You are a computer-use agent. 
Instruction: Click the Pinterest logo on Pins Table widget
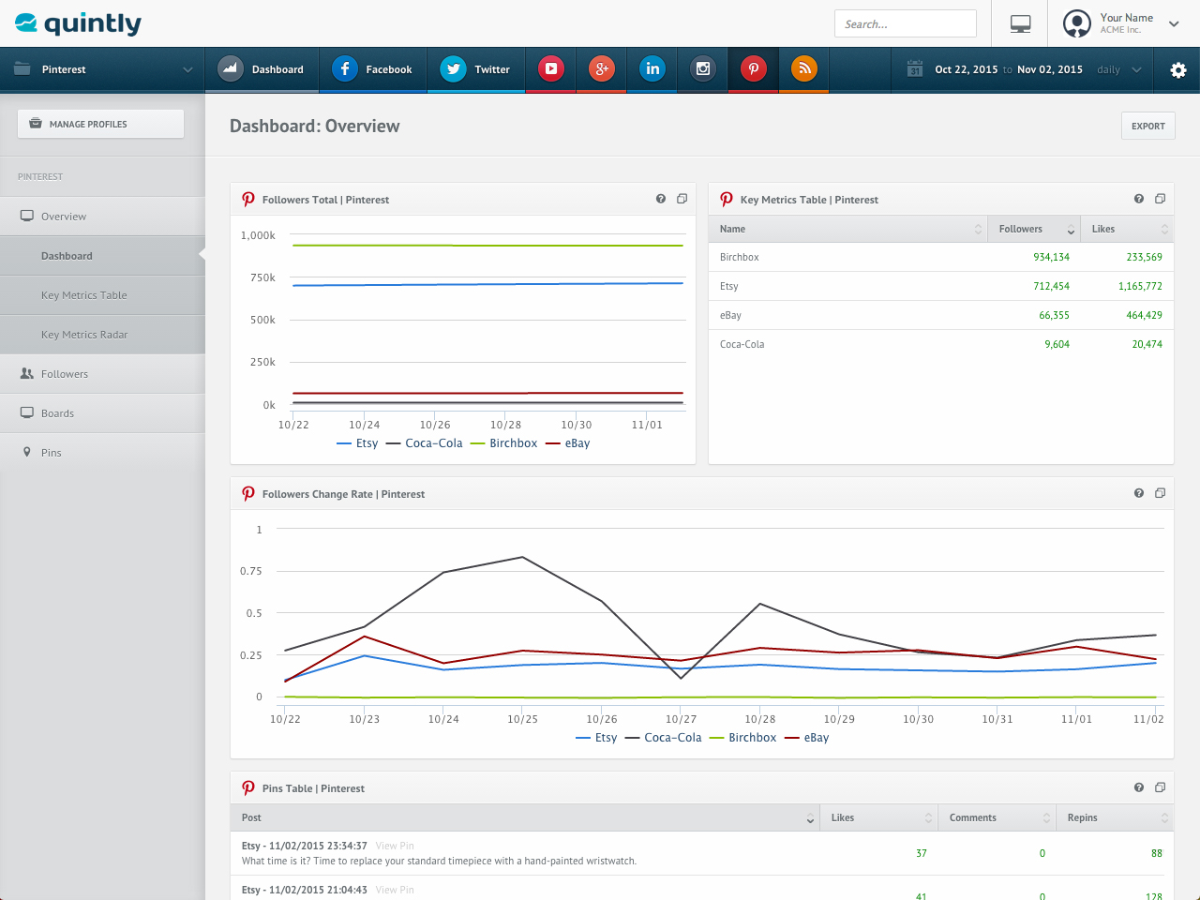click(248, 787)
